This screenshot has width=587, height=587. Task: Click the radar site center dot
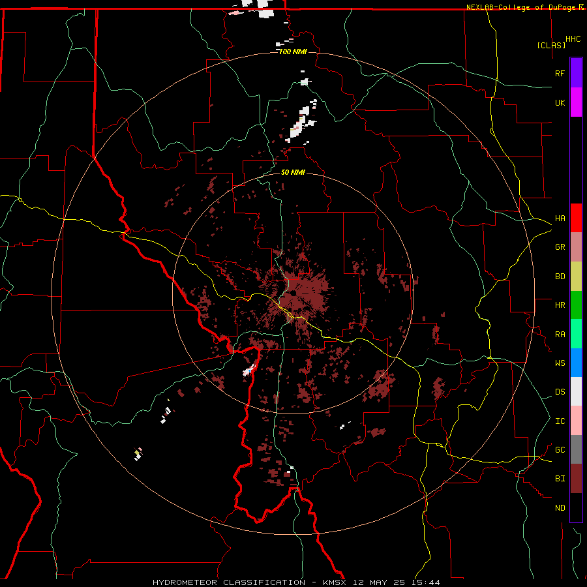293,293
